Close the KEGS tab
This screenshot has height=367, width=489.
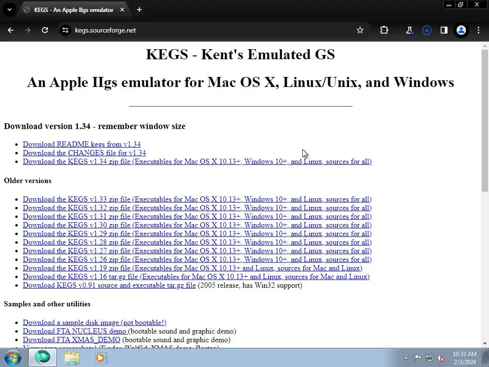click(122, 10)
